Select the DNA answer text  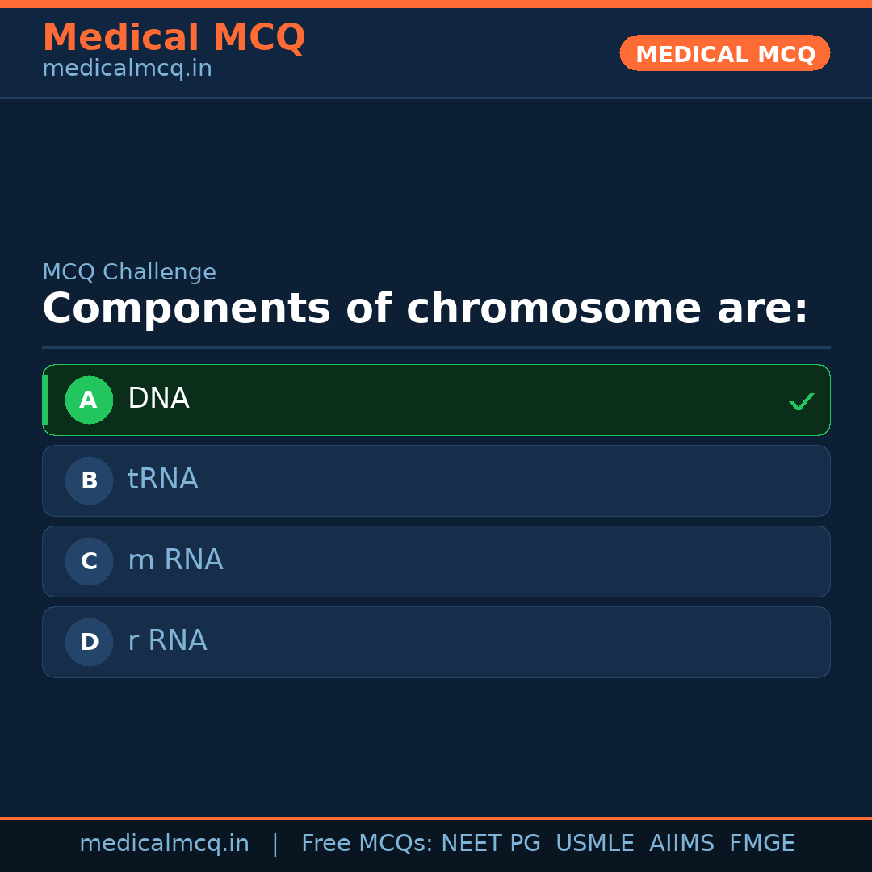158,399
